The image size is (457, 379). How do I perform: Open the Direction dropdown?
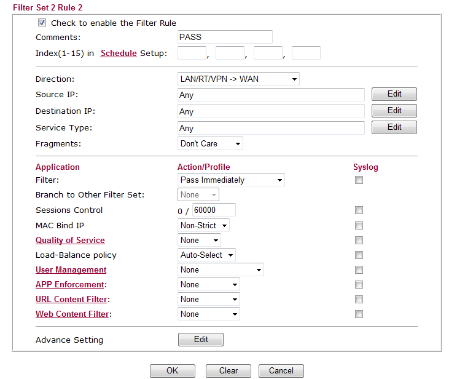(238, 79)
